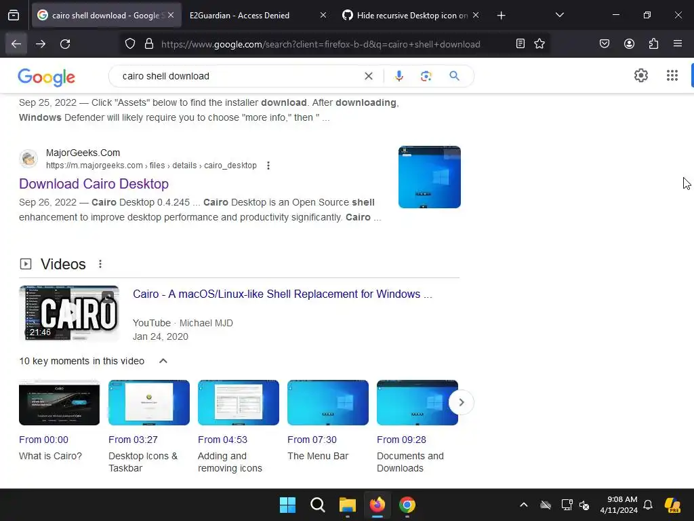Image resolution: width=694 pixels, height=521 pixels.
Task: View site security padlock info
Action: (x=149, y=44)
